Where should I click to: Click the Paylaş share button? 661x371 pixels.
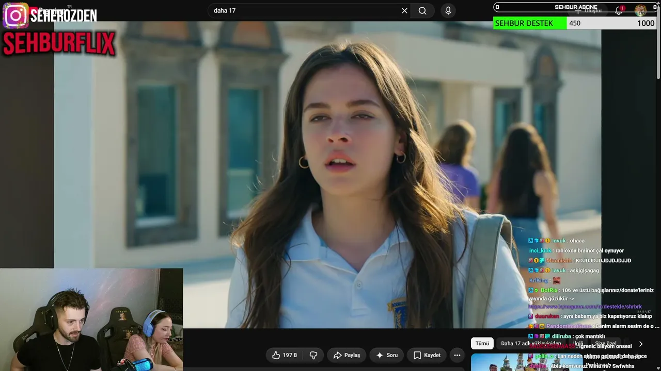pyautogui.click(x=347, y=355)
